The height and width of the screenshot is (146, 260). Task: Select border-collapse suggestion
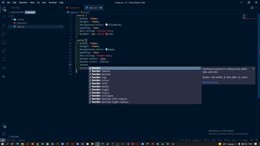pos(145,96)
